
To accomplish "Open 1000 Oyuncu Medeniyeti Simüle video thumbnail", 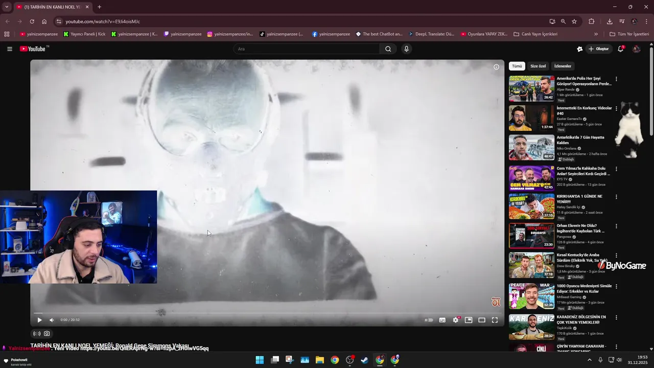I will [x=531, y=296].
